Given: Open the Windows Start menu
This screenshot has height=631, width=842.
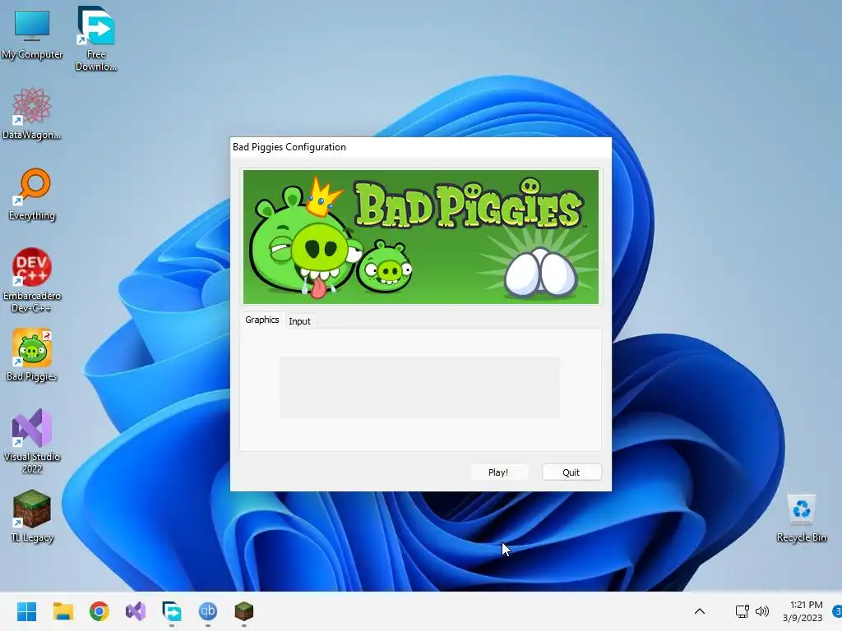Looking at the screenshot, I should click(26, 611).
